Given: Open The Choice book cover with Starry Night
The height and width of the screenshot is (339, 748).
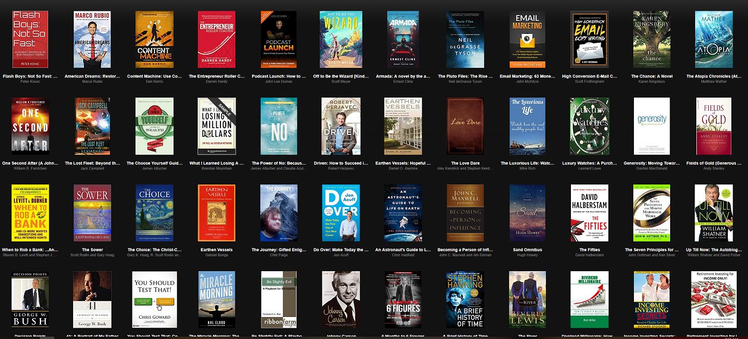Looking at the screenshot, I should pyautogui.click(x=154, y=213).
